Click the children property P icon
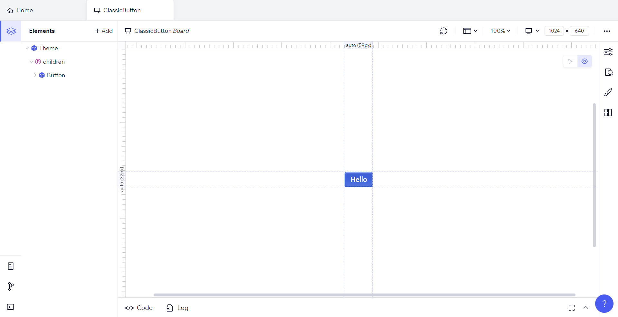The width and height of the screenshot is (618, 317). click(38, 62)
